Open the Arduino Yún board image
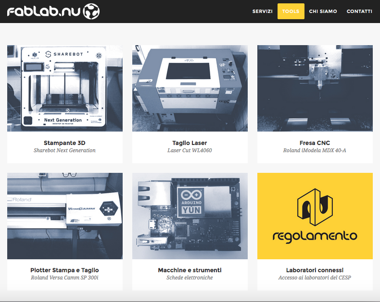Screen dimensions: 380x302 point(190,216)
